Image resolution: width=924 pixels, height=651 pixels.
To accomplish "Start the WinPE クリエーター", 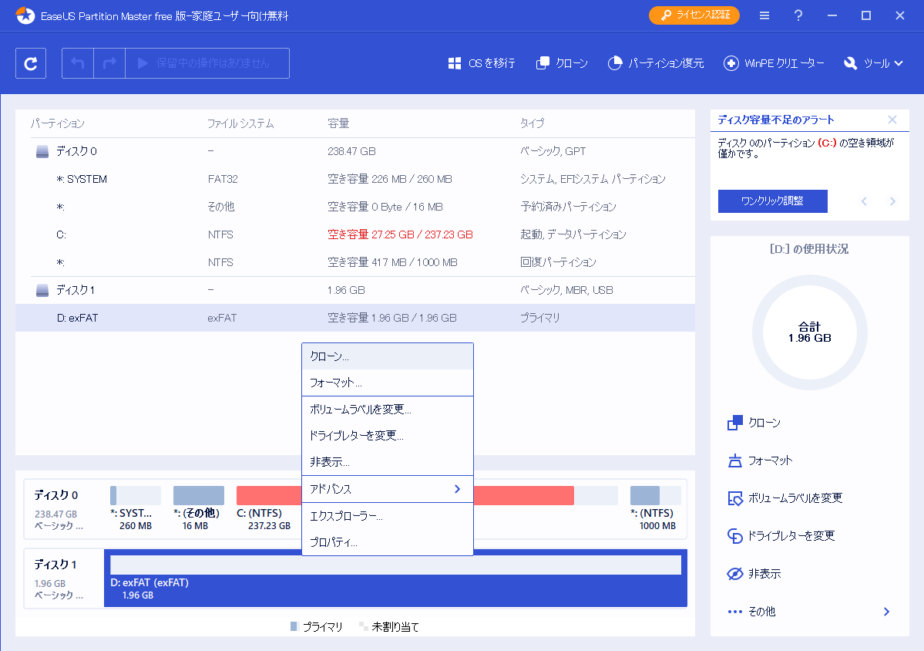I will (774, 63).
